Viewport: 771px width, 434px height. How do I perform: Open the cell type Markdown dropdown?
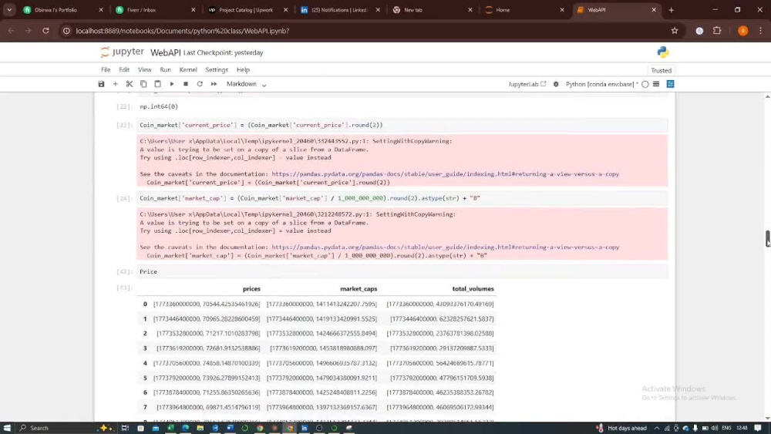click(247, 84)
